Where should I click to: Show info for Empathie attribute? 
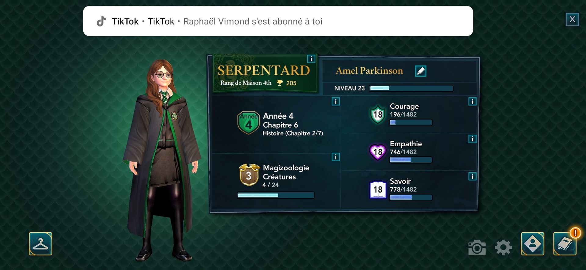click(472, 139)
